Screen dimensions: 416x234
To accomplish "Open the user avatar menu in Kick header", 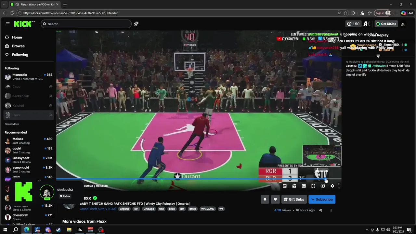I will (x=403, y=24).
